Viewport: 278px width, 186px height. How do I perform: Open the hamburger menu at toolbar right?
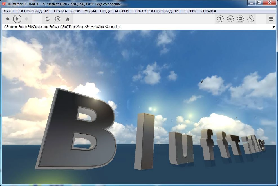pyautogui.click(x=271, y=19)
